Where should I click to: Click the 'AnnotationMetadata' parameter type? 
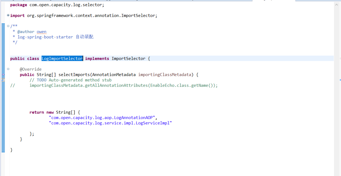(x=114, y=75)
